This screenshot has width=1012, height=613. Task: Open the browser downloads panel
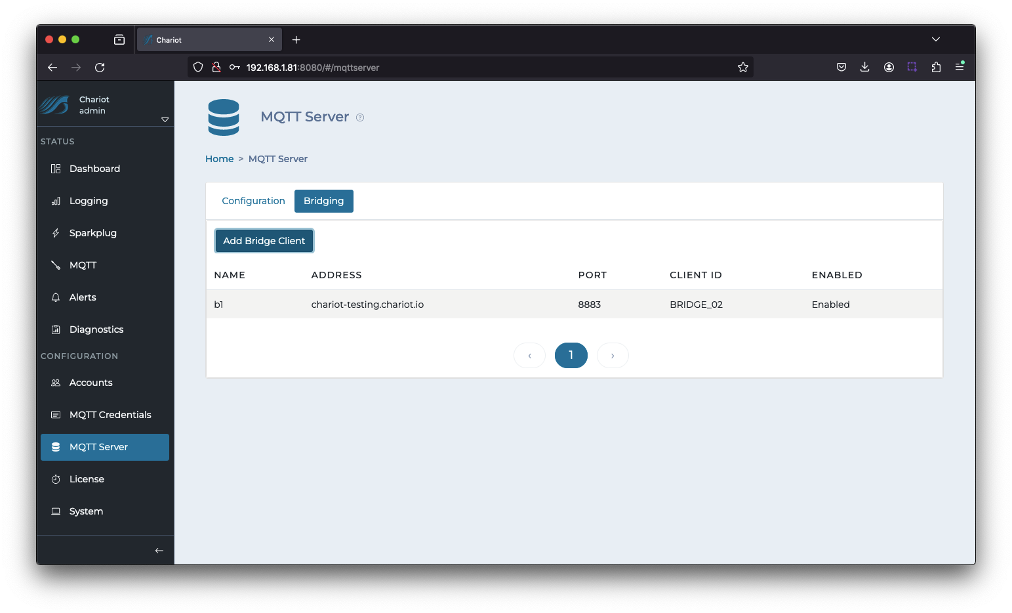point(865,67)
